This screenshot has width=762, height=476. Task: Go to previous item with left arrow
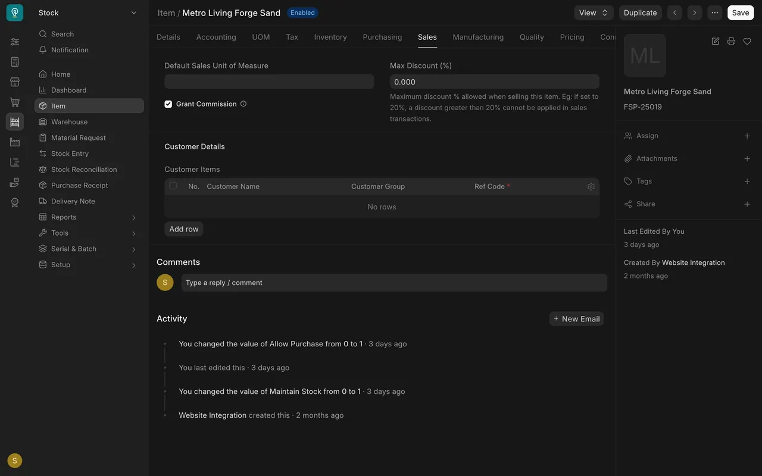click(674, 12)
